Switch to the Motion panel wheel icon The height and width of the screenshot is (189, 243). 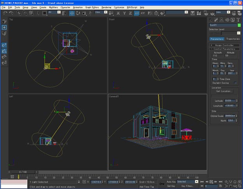point(227,20)
